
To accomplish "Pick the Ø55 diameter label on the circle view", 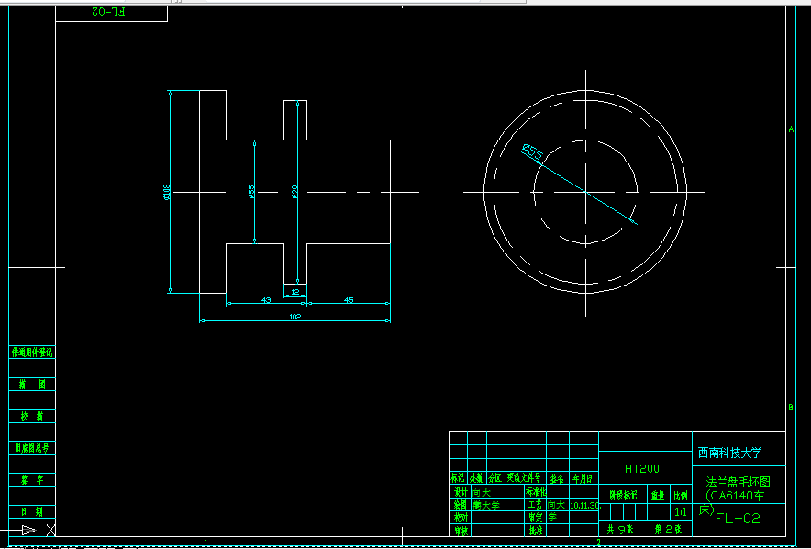I will 532,152.
